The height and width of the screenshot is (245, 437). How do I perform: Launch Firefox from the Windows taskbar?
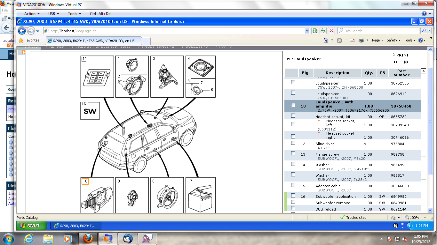pyautogui.click(x=88, y=238)
